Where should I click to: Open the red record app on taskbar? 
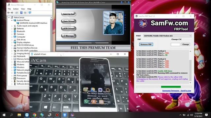(x=57, y=115)
